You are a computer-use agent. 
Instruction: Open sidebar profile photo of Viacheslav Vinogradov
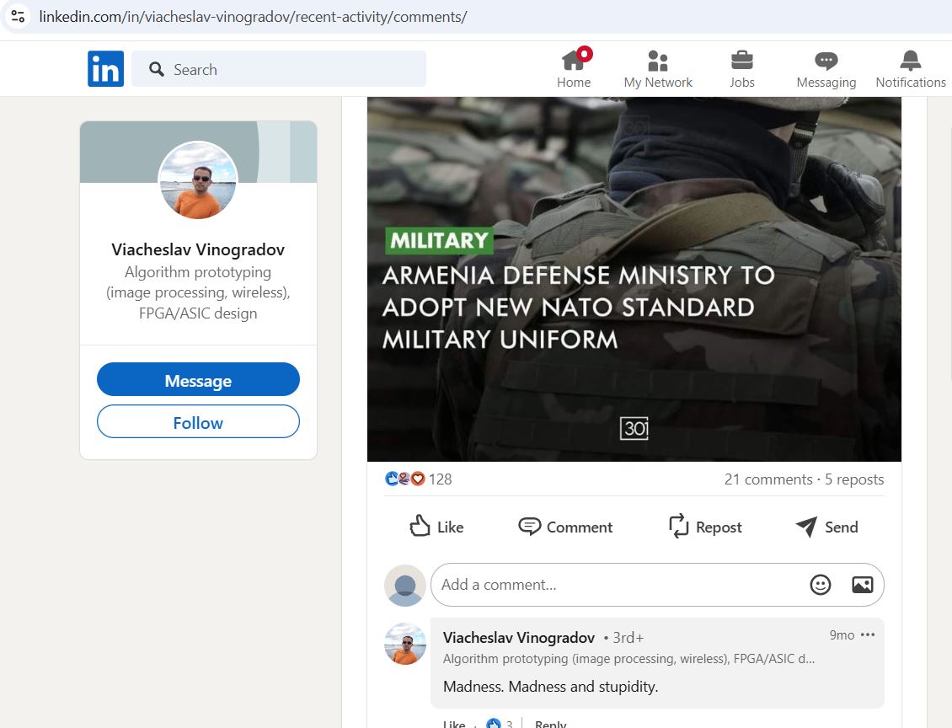point(198,180)
